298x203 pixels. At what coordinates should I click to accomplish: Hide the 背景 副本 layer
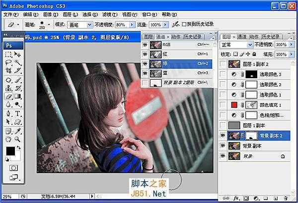223,146
